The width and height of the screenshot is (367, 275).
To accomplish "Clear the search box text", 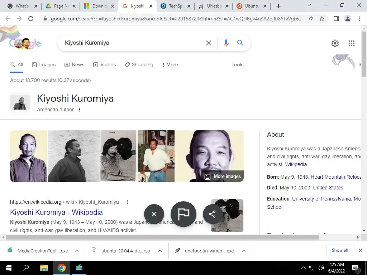I will point(208,43).
